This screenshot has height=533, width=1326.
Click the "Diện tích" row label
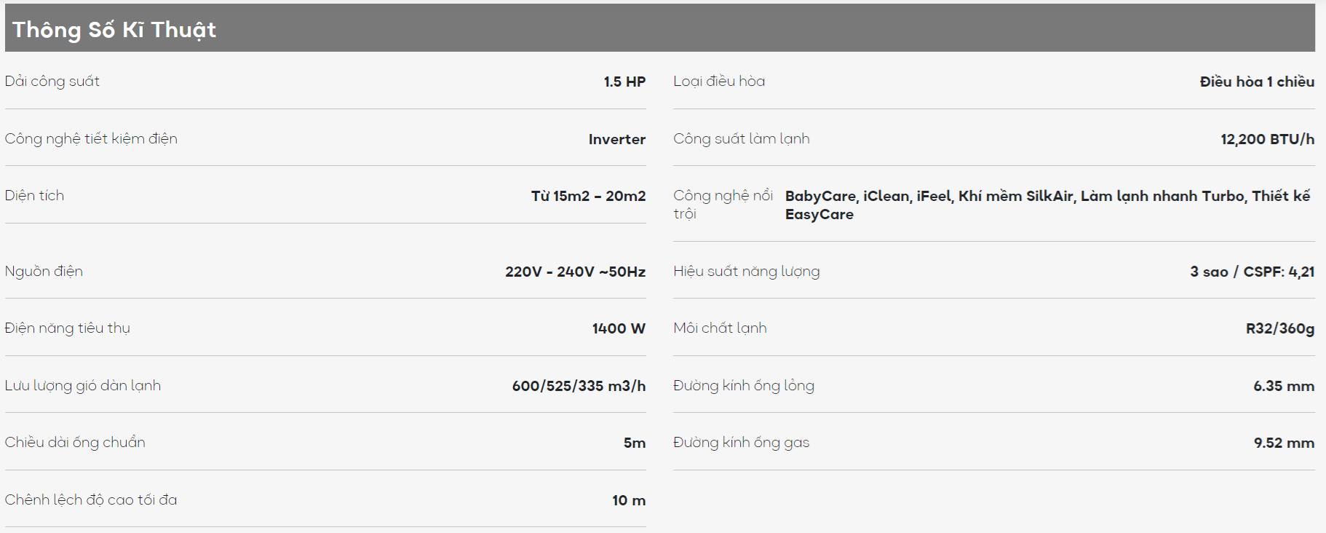[34, 196]
